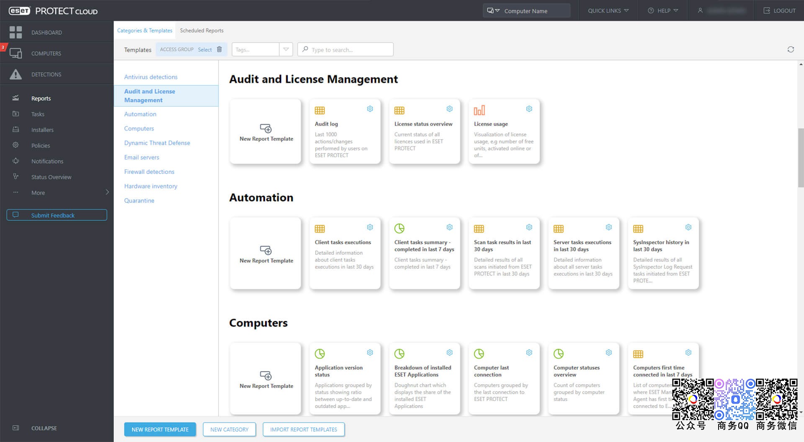Select Dynamic Threat Defense category
Image resolution: width=804 pixels, height=442 pixels.
coord(157,143)
